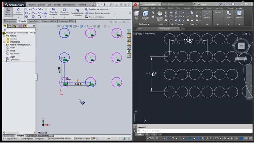Image resolution: width=254 pixels, height=143 pixels.
Task: Click the add layout plus button
Action: coord(160,134)
